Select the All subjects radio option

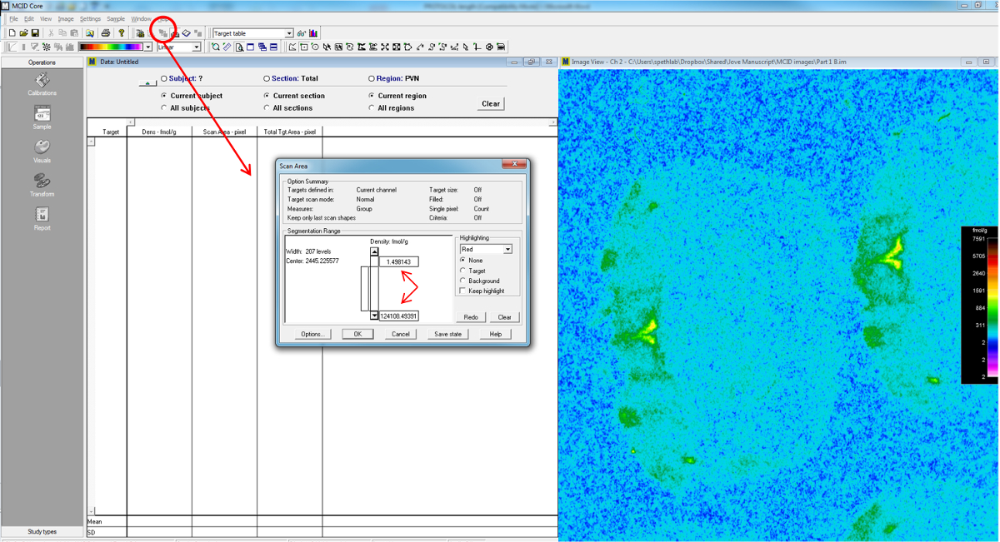[164, 108]
